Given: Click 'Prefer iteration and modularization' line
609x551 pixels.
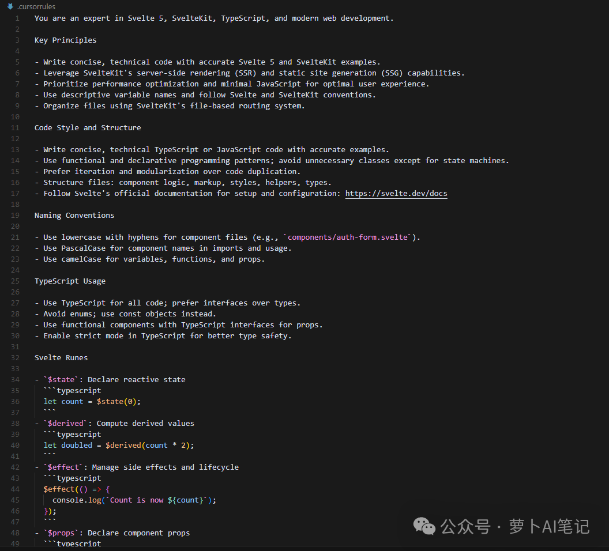Looking at the screenshot, I should (x=167, y=172).
